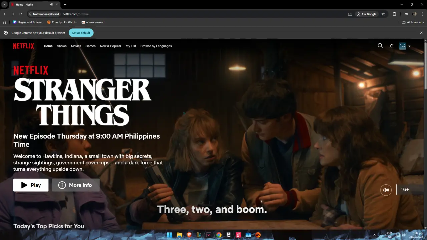Reload the Netflix page
427x240 pixels.
coord(21,14)
